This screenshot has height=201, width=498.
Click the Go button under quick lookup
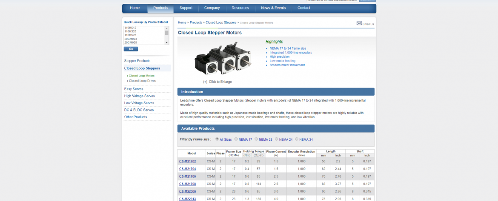(131, 49)
